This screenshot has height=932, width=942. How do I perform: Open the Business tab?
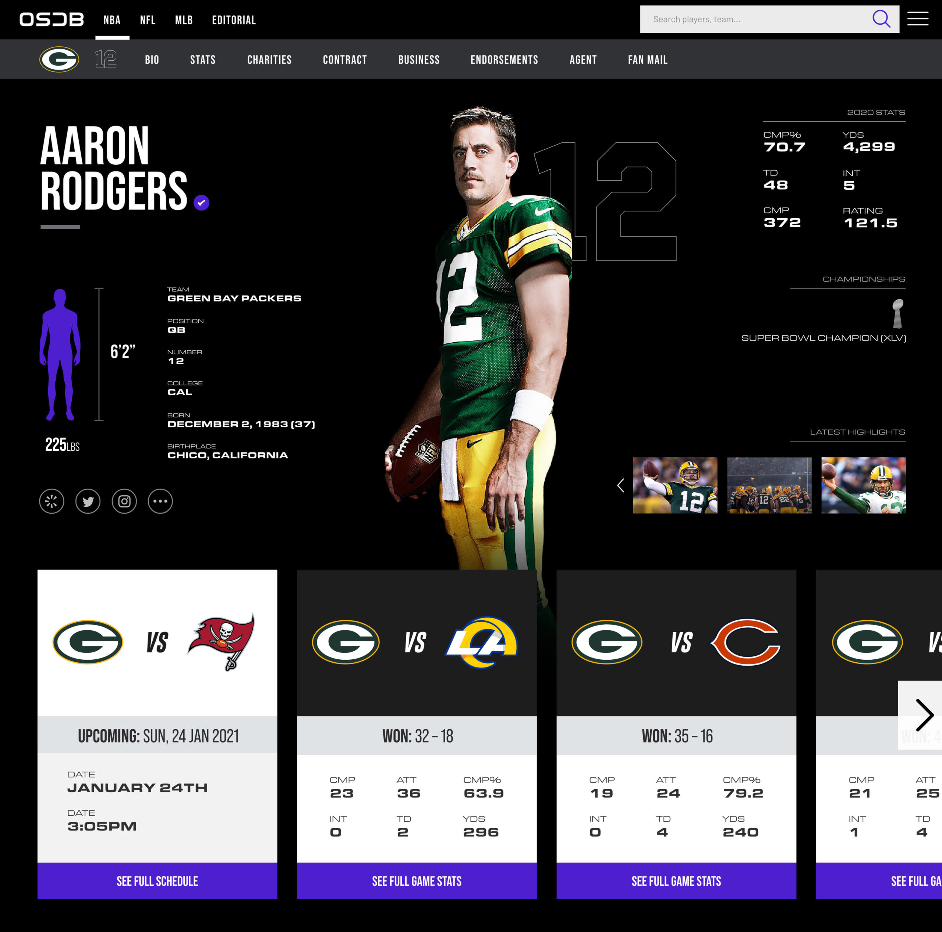point(419,60)
